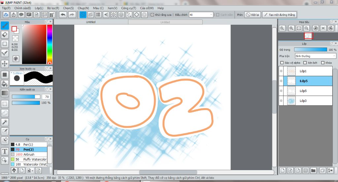
Task: Select the Magic Wand tool
Action: pyautogui.click(x=5, y=122)
